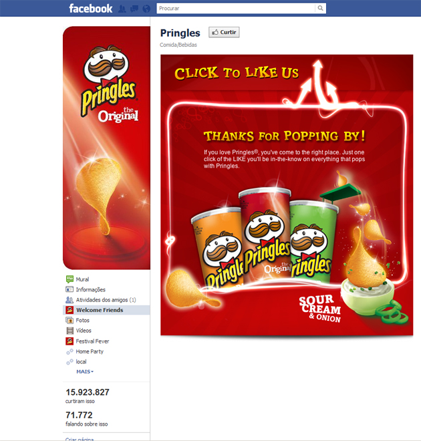Image resolution: width=421 pixels, height=441 pixels.
Task: Focus the Procurar search field
Action: pos(236,8)
